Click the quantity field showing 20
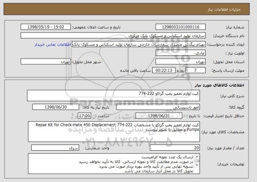257x182 pixels. point(175,148)
